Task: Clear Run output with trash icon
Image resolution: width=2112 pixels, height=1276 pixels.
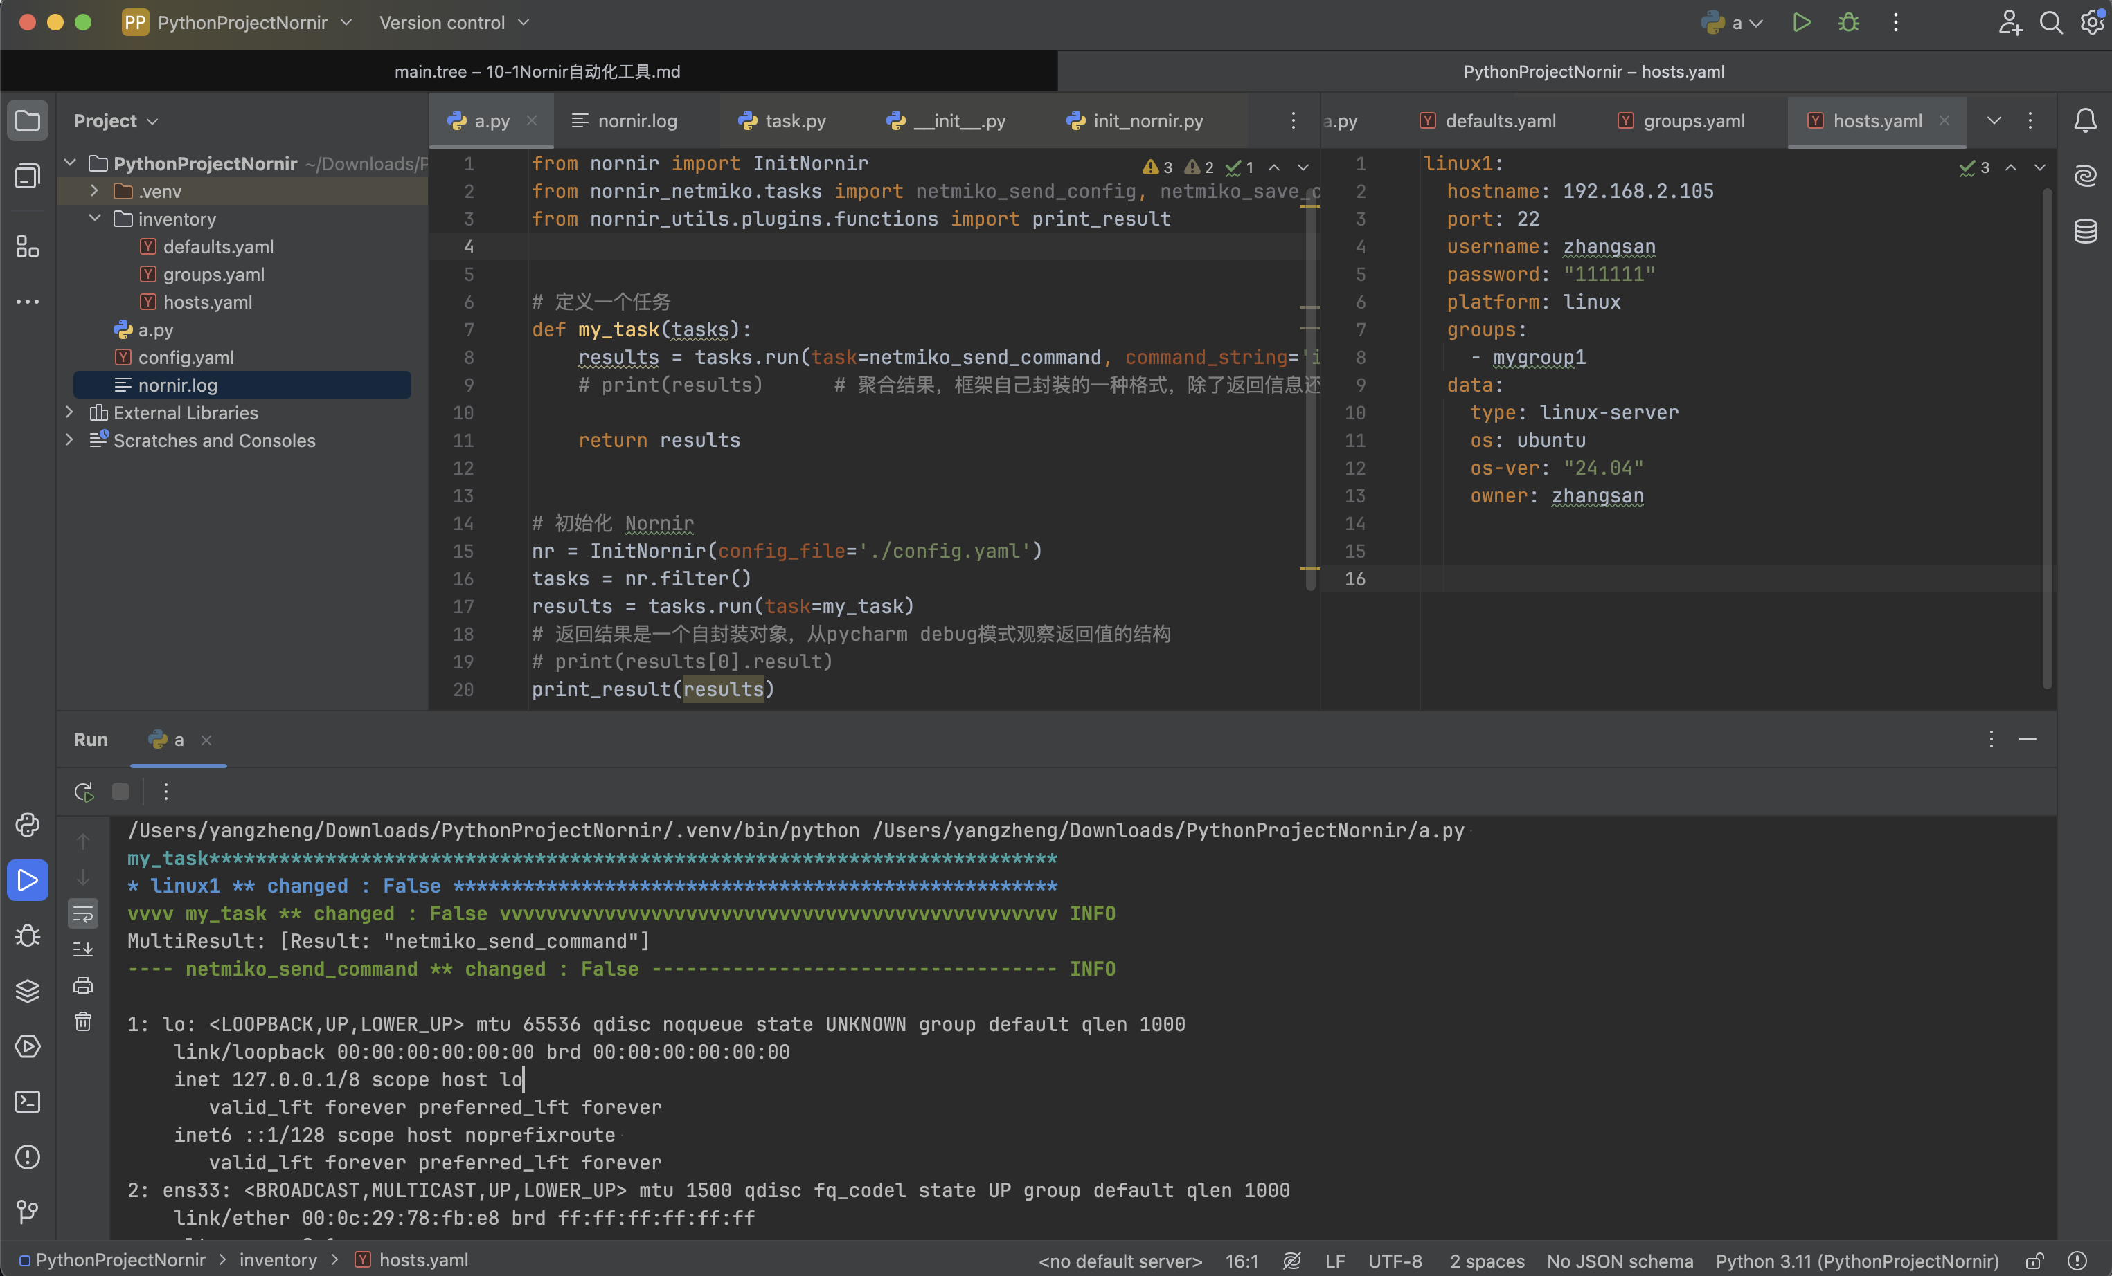Action: click(x=83, y=1021)
